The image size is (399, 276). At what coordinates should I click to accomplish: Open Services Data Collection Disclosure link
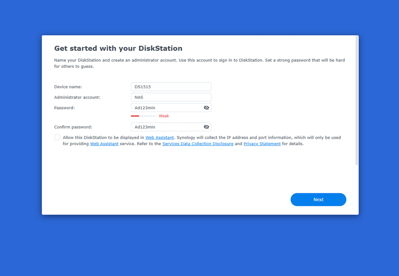[x=198, y=144]
